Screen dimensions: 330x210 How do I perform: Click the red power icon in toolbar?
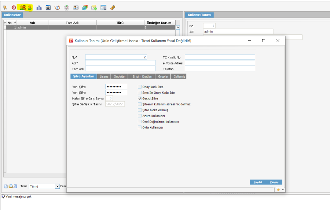tap(14, 7)
